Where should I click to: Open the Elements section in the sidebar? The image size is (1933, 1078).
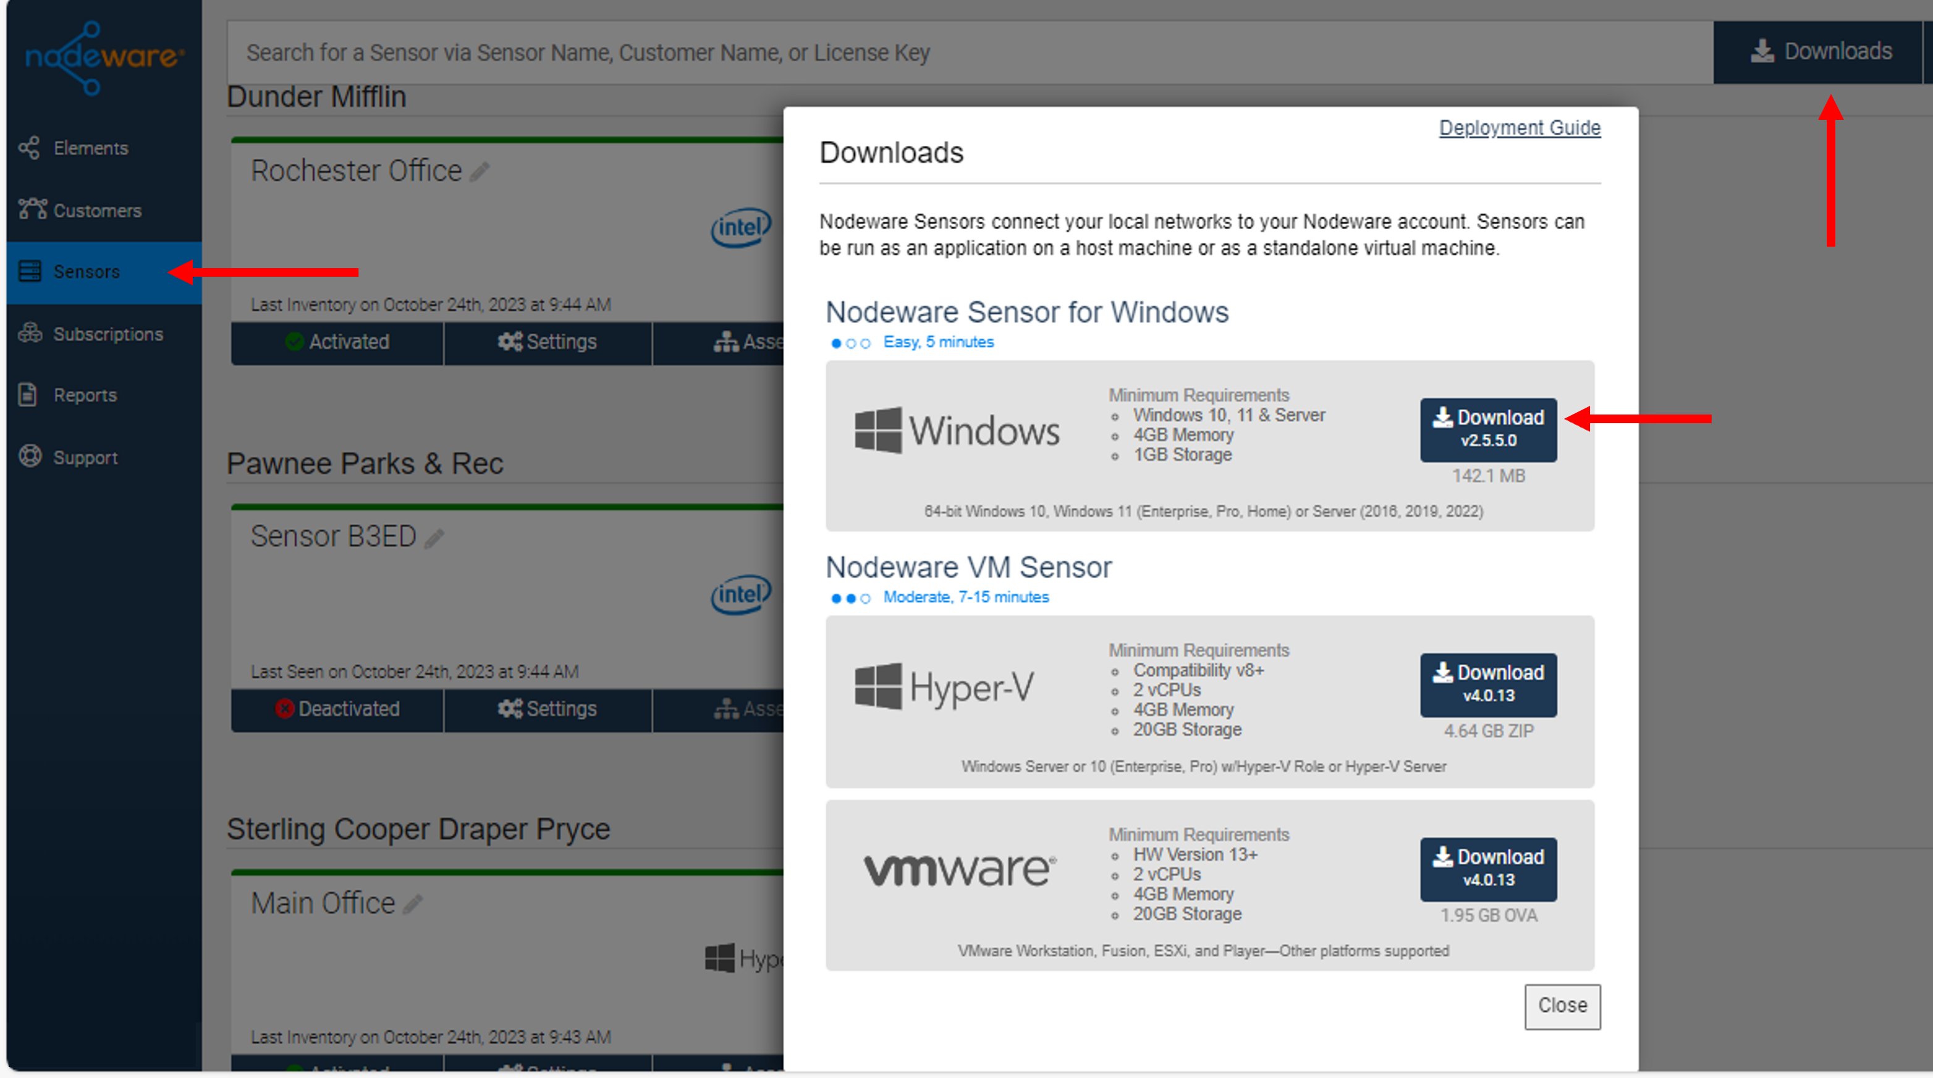pos(89,148)
